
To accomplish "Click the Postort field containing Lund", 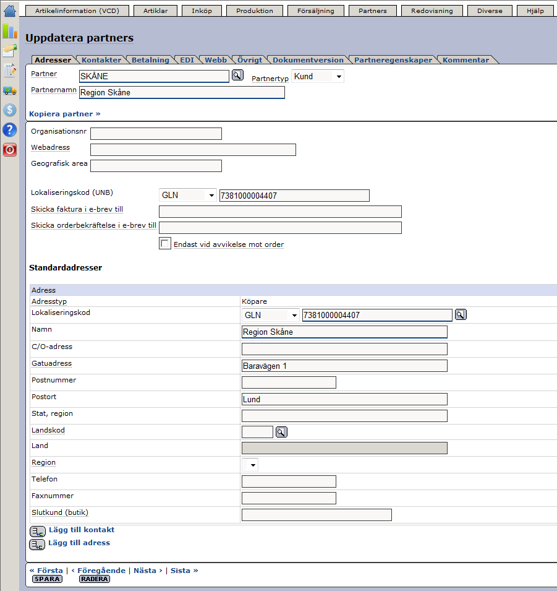I will click(x=344, y=399).
